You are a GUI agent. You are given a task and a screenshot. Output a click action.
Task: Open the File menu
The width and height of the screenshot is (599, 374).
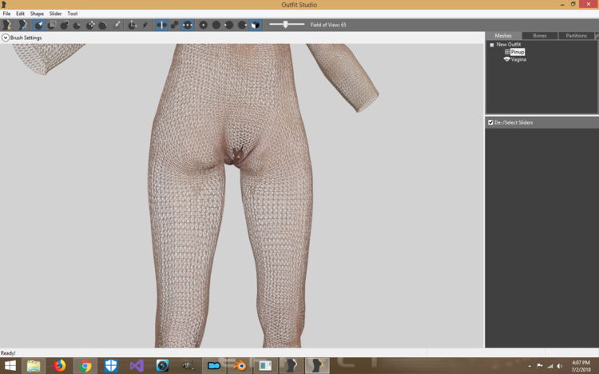(6, 14)
